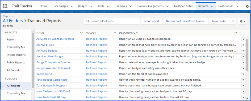Open row actions arrow for Total Badges Completed
Screen dimensions: 251x101
point(244,80)
